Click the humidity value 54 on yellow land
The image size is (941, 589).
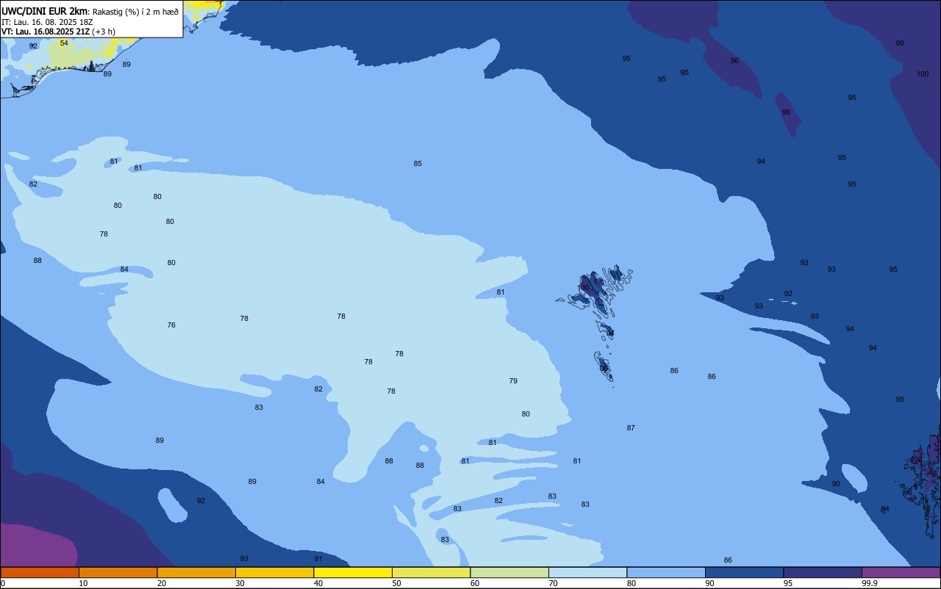[64, 43]
